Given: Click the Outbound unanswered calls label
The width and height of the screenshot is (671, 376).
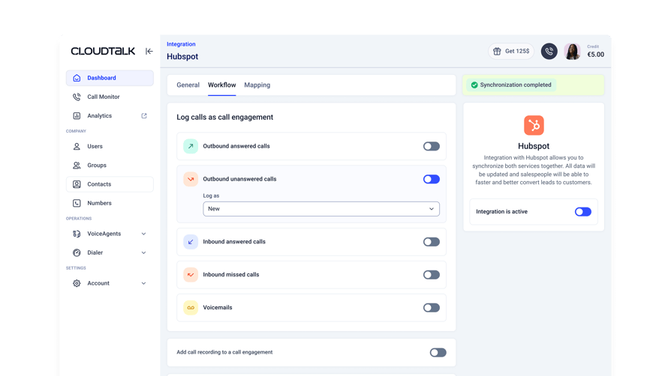Looking at the screenshot, I should [239, 179].
